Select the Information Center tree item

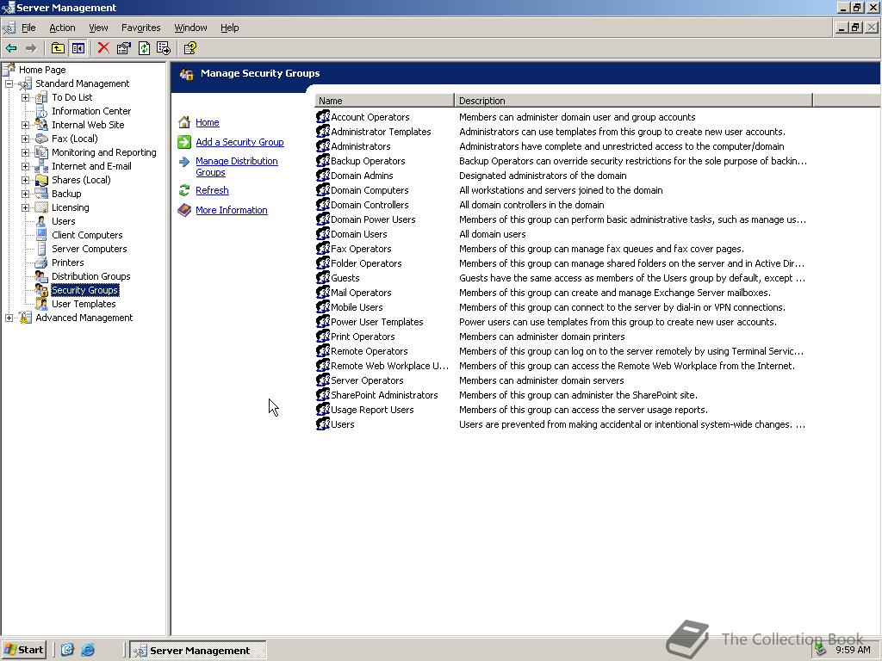91,111
